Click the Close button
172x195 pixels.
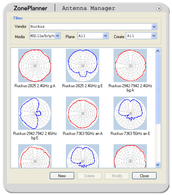(144, 176)
